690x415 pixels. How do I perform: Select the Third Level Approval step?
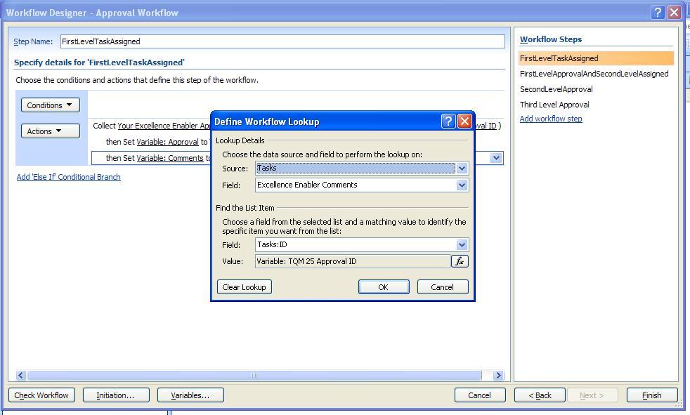pos(554,105)
